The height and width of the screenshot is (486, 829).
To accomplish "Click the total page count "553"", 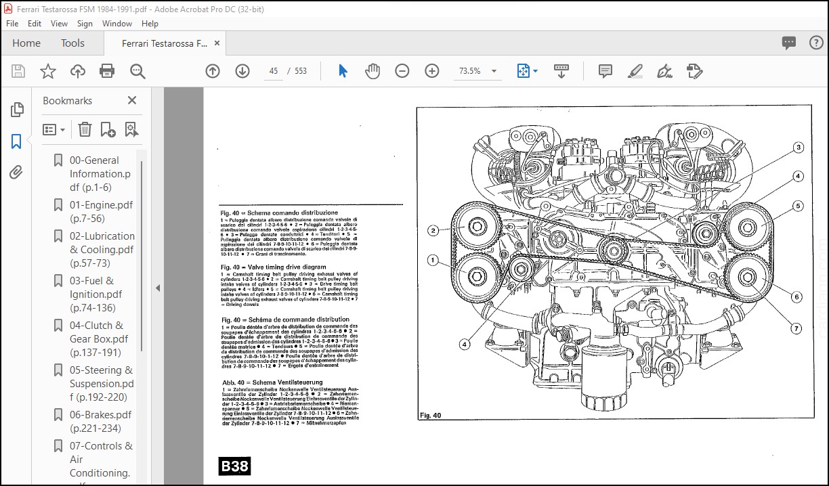I will (x=300, y=71).
